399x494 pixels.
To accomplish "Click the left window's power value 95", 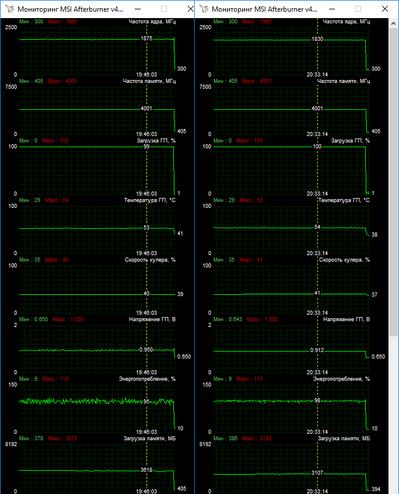I will coord(146,402).
